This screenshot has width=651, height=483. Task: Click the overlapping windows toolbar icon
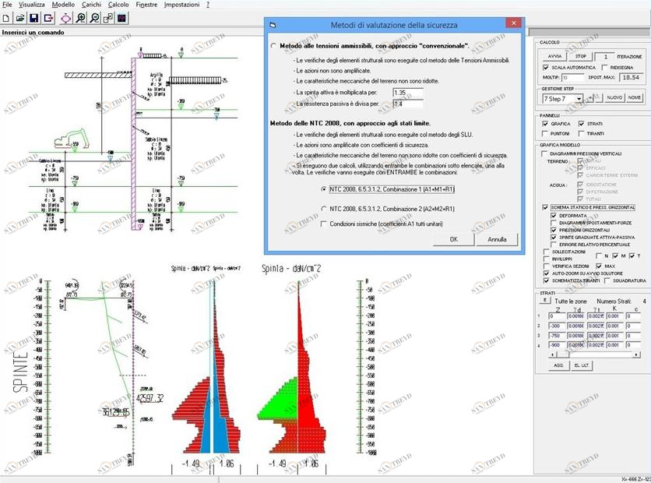[x=108, y=17]
